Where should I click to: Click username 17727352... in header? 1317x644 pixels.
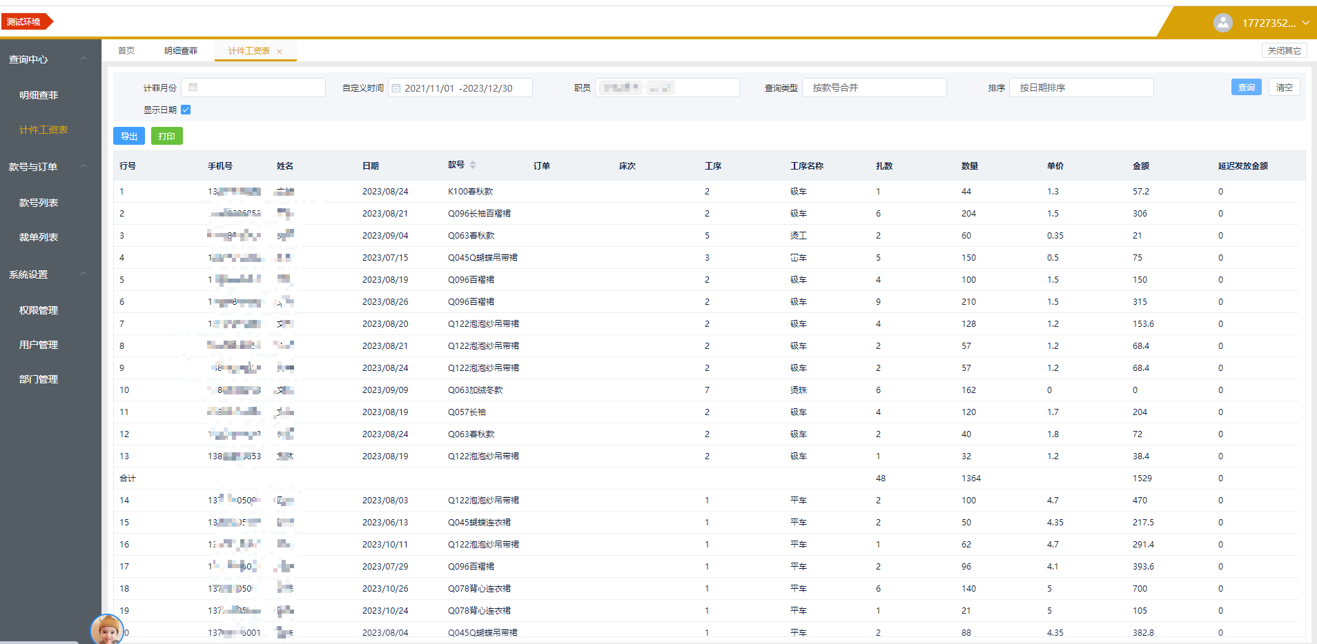(1269, 23)
